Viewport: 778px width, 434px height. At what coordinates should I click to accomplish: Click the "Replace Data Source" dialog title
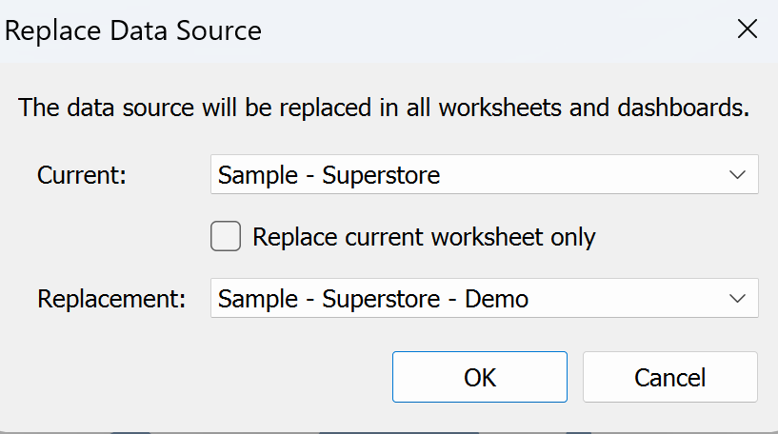133,30
